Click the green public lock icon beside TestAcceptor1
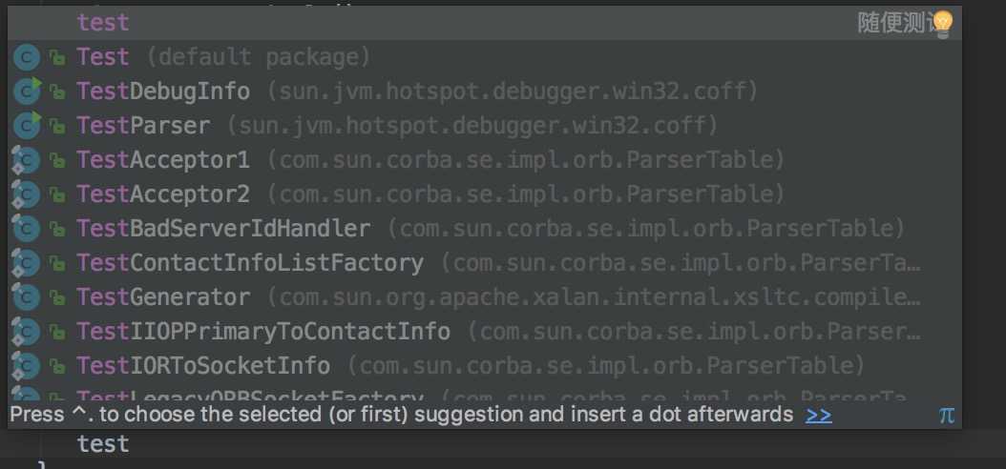The height and width of the screenshot is (469, 1006). tap(57, 161)
